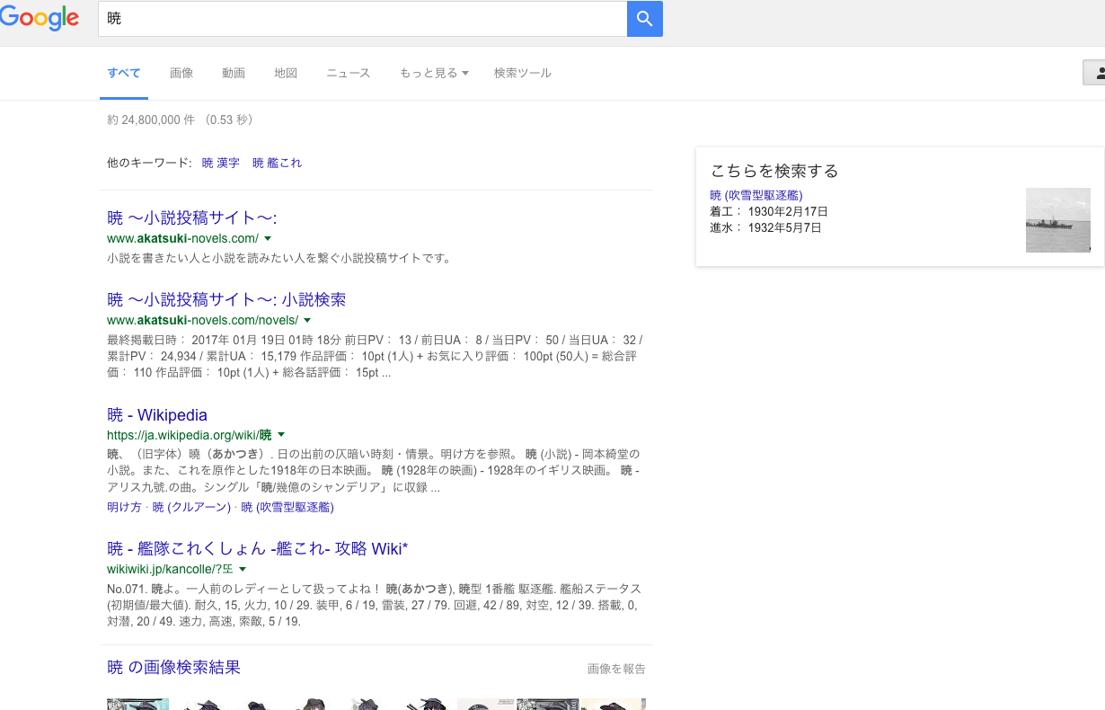Image resolution: width=1105 pixels, height=710 pixels.
Task: Switch to the 画像 tab
Action: pyautogui.click(x=181, y=73)
